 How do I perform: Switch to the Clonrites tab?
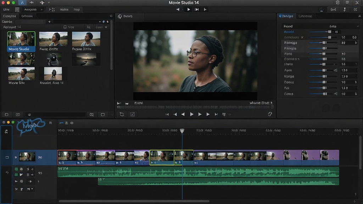click(x=10, y=16)
